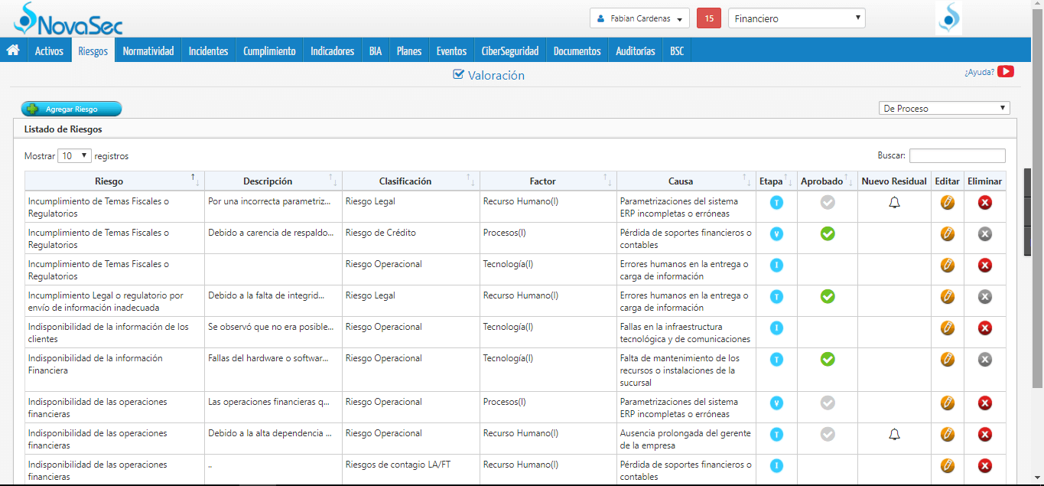Click Etapa 'I' icon in clientes information row
The width and height of the screenshot is (1044, 486).
click(x=776, y=328)
